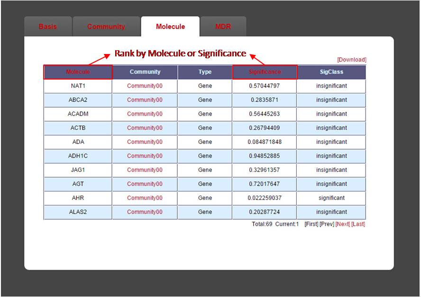Click significance value 0.084871848
421x297 pixels.
pos(265,142)
